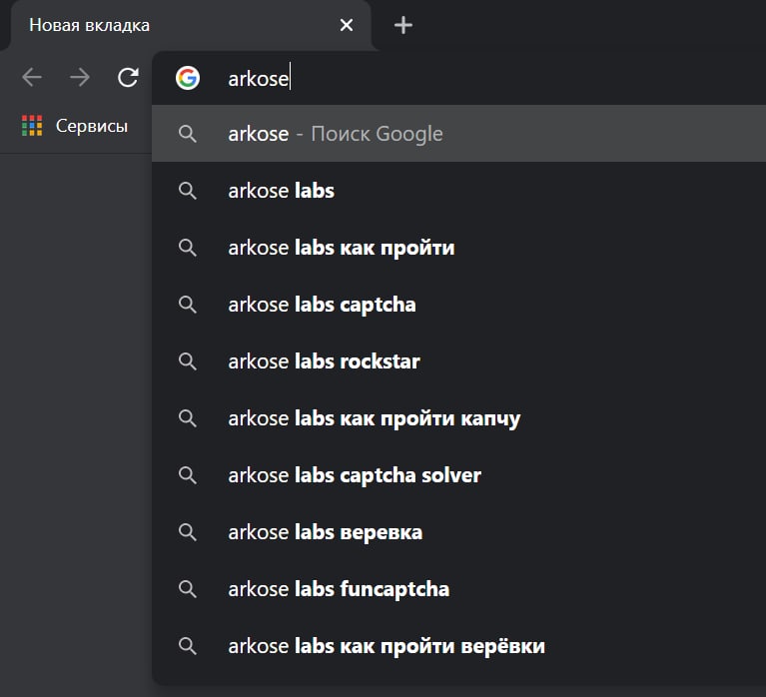This screenshot has width=766, height=697.
Task: Pick 'arkose labs captcha solver' suggestion
Action: click(458, 475)
